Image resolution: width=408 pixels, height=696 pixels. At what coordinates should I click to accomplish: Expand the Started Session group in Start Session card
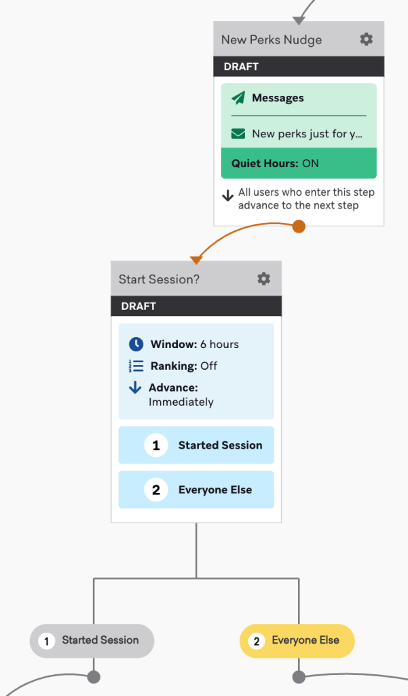tap(196, 445)
